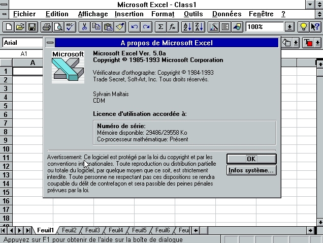The width and height of the screenshot is (323, 243).
Task: Open the Edition menu
Action: [x=57, y=14]
